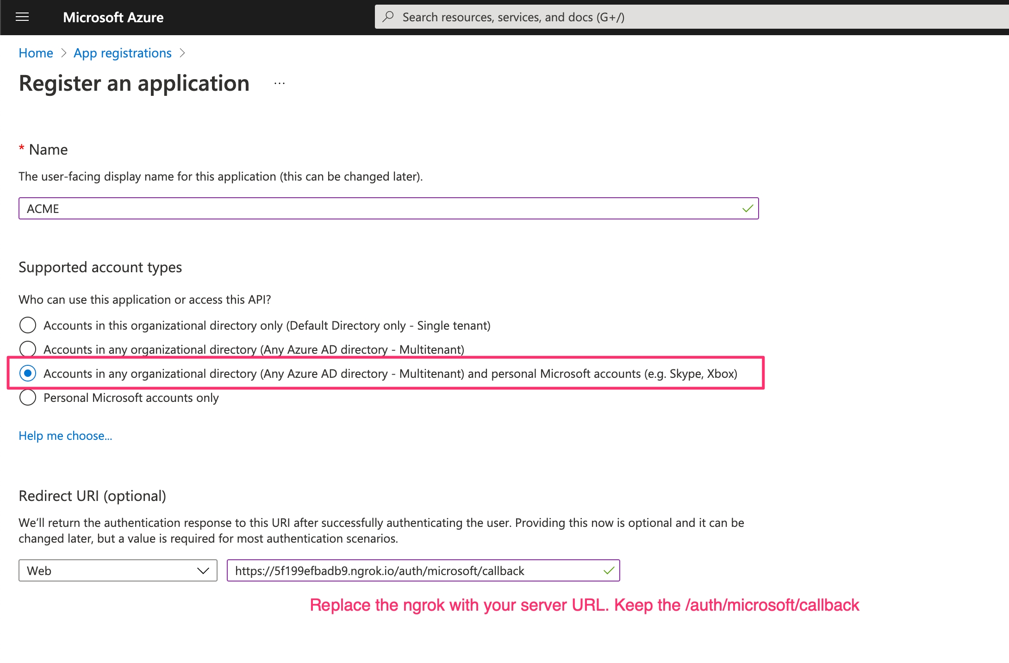This screenshot has width=1009, height=663.
Task: Select Personal Microsoft accounts only
Action: (x=28, y=398)
